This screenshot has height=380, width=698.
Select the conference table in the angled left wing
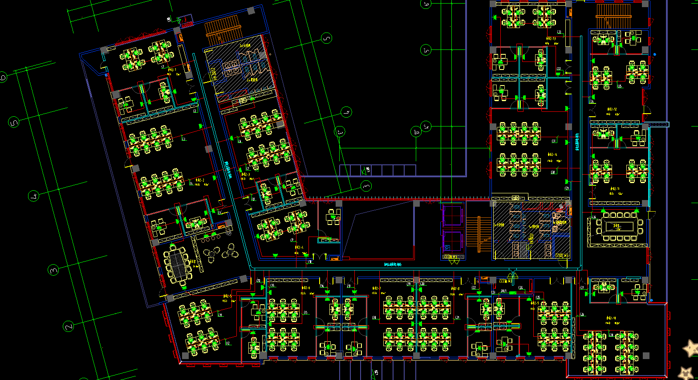tap(177, 265)
